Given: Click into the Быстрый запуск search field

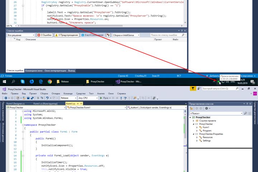Looking at the screenshot, I should tap(219, 89).
